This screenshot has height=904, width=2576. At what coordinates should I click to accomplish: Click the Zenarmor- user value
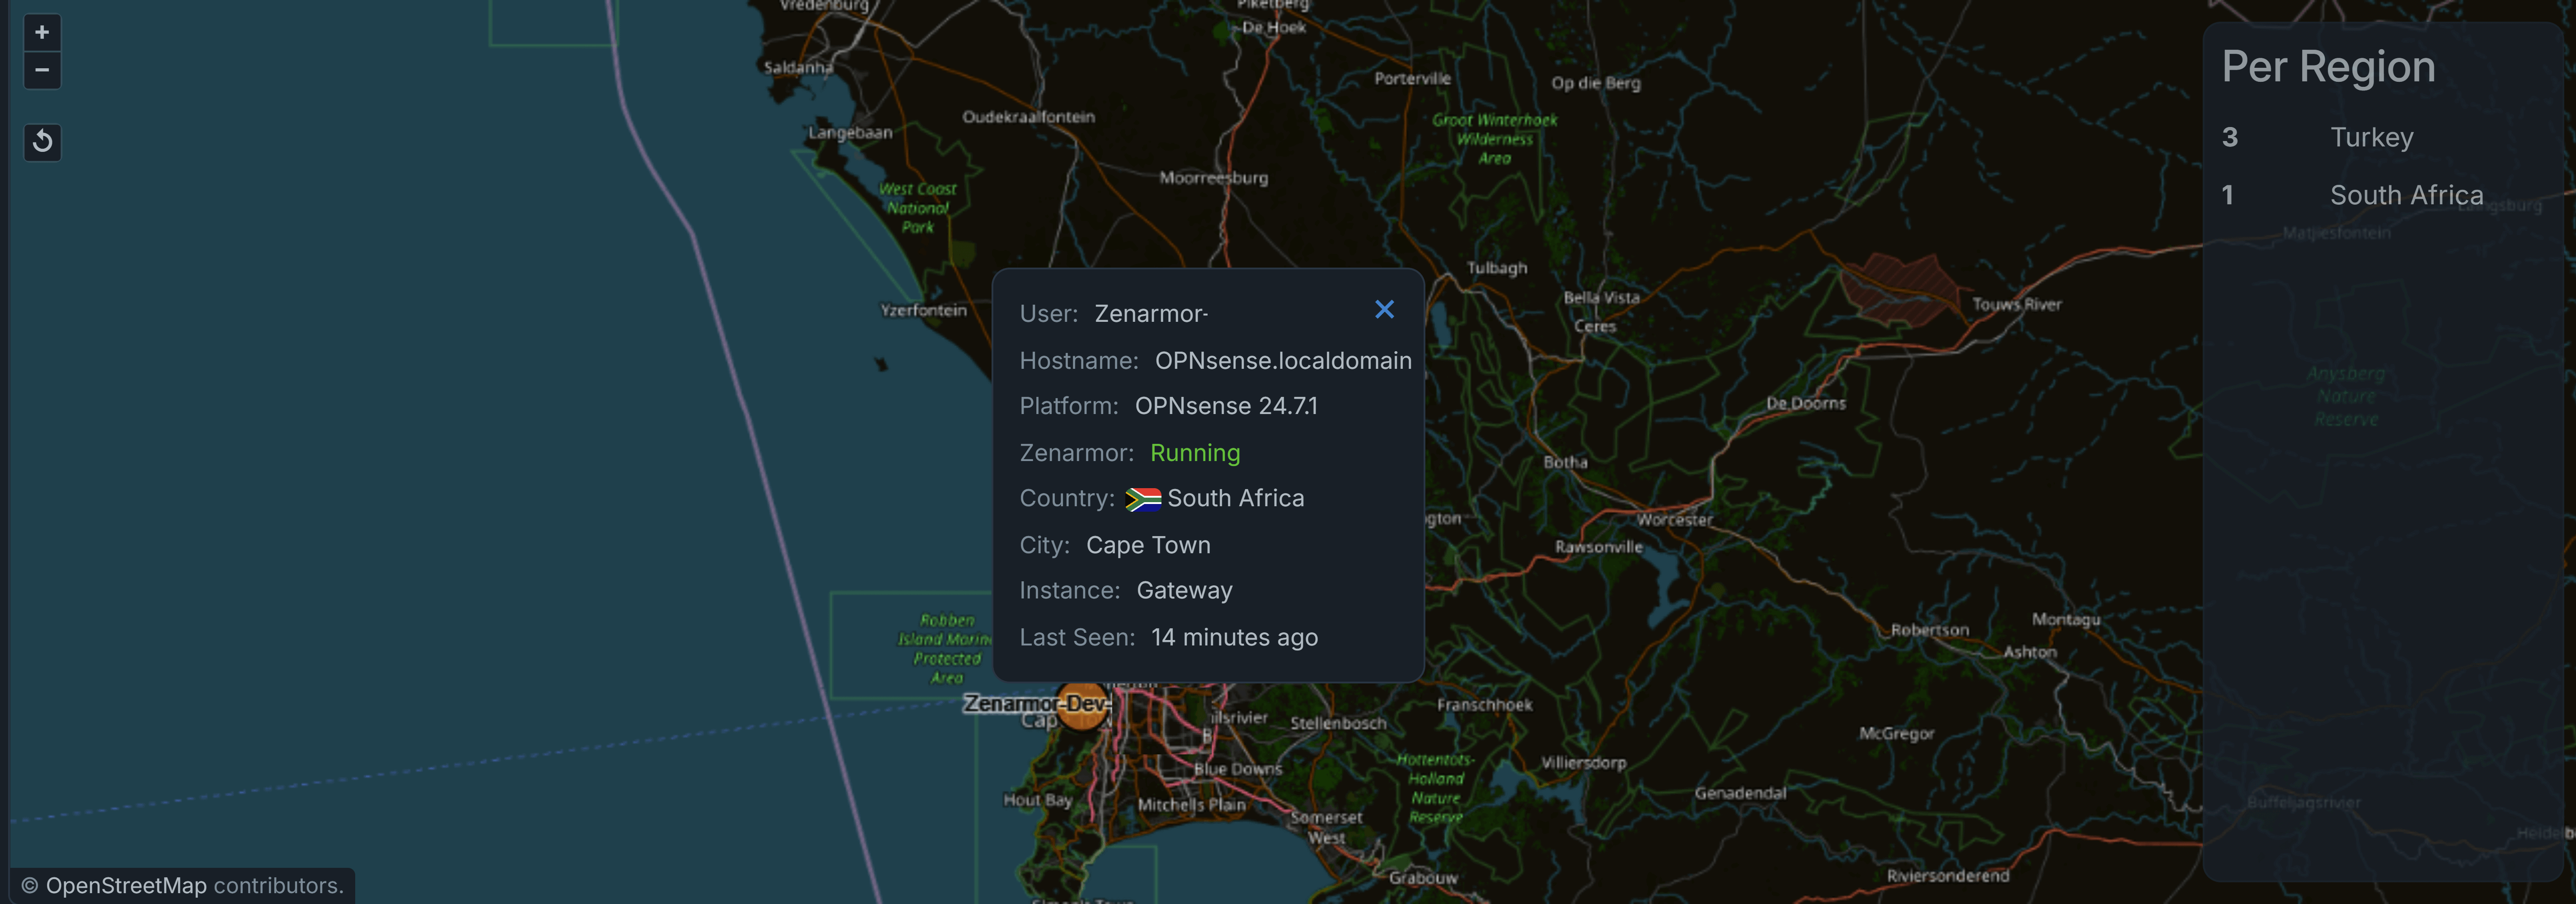[1151, 314]
